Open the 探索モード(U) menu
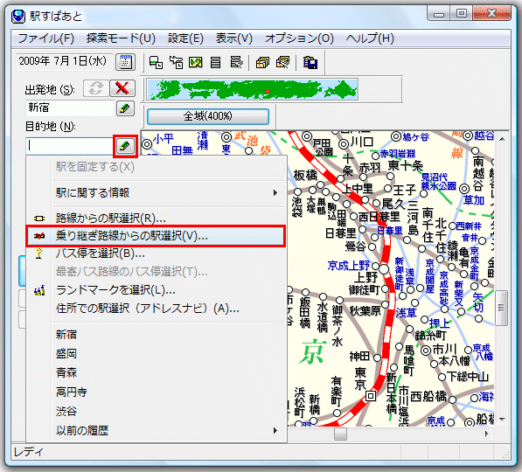This screenshot has width=522, height=472. point(122,38)
